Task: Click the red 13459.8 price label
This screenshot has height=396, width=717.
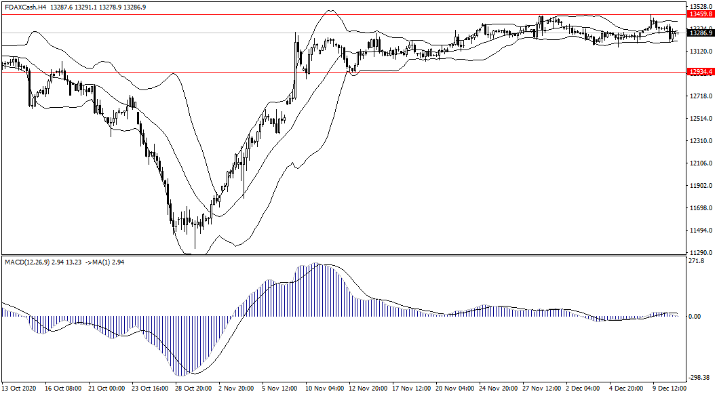Action: click(x=700, y=14)
